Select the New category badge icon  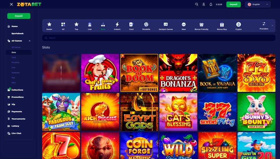(x=184, y=24)
